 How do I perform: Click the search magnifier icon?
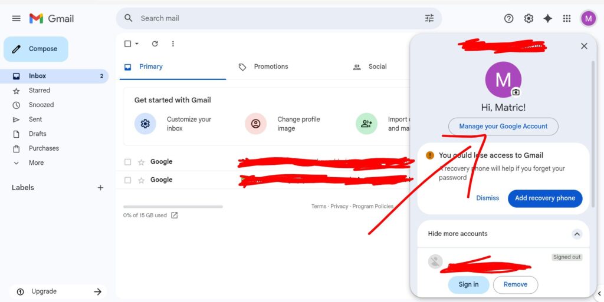pyautogui.click(x=129, y=18)
